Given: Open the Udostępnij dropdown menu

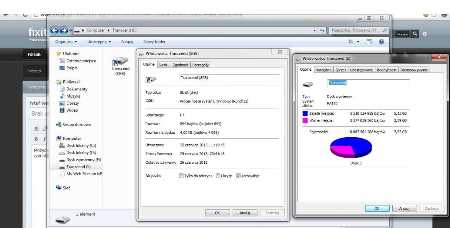Looking at the screenshot, I should (99, 42).
